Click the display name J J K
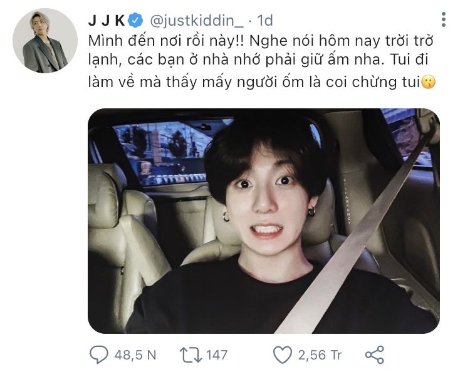This screenshot has width=470, height=372. coord(107,21)
